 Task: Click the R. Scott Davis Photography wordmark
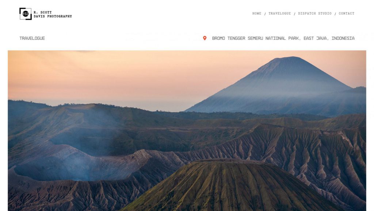coord(53,14)
